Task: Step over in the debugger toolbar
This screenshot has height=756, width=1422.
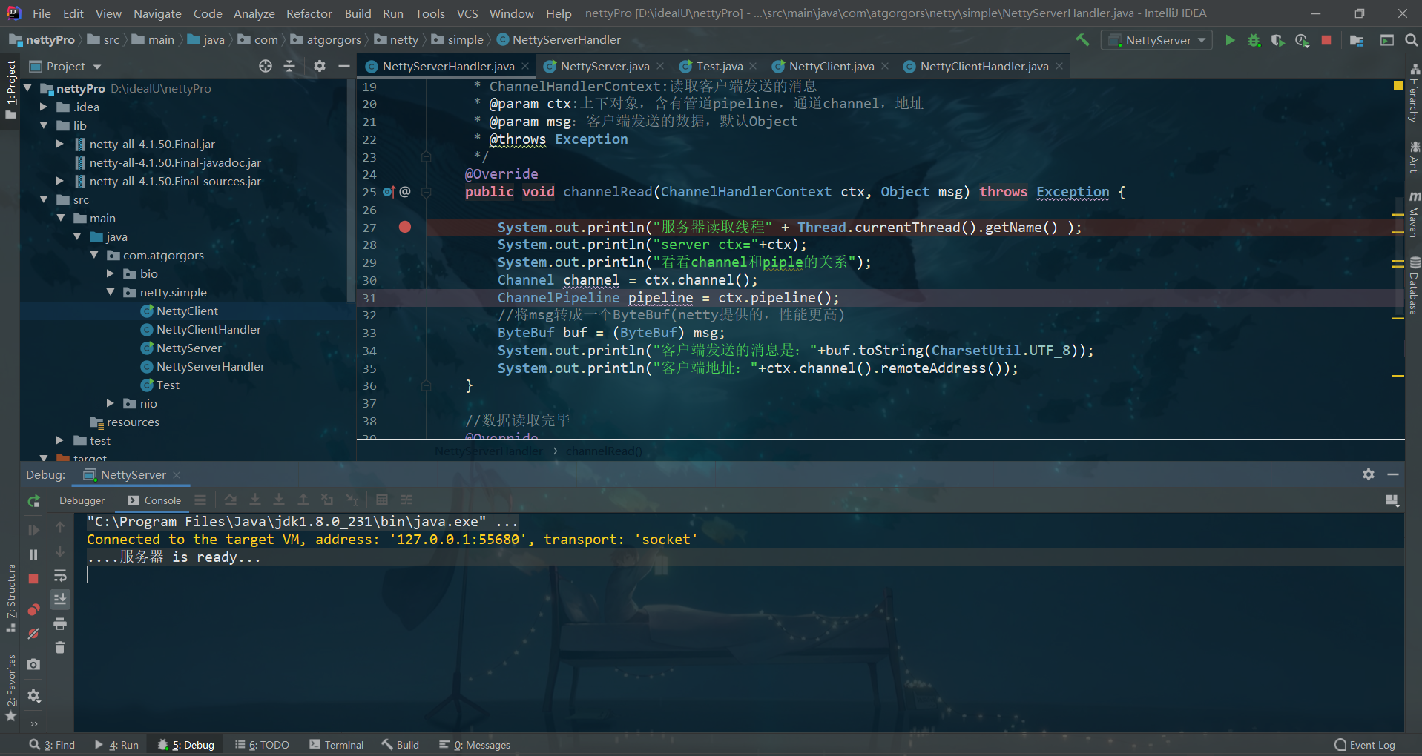Action: point(231,500)
